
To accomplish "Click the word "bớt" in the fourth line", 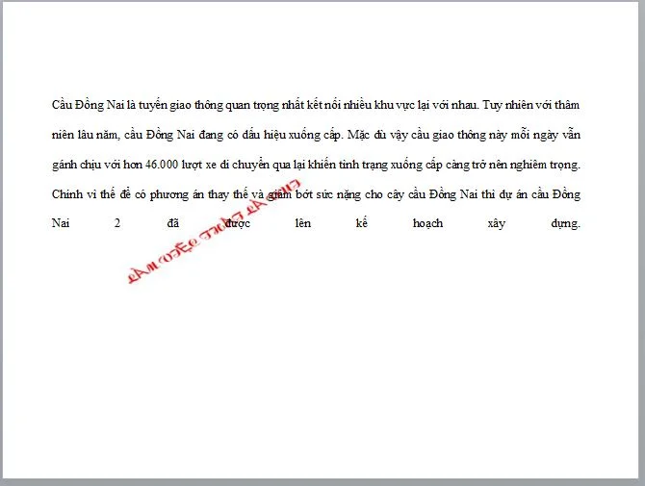I will coord(304,194).
